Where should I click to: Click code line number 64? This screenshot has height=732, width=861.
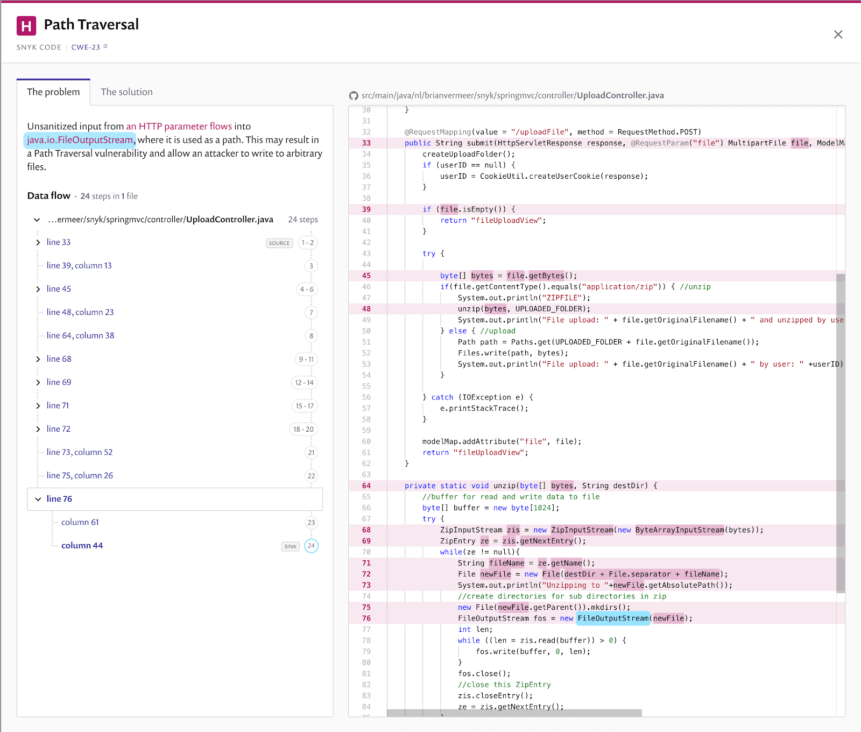(x=366, y=485)
